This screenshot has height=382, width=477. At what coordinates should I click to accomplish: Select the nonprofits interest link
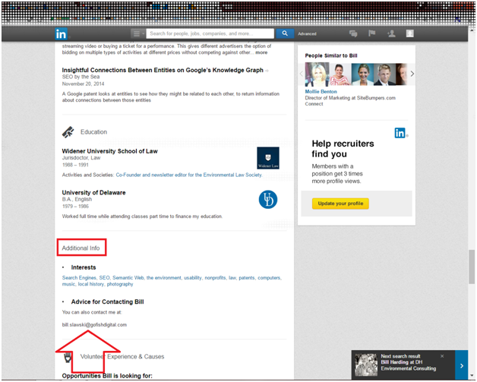(215, 278)
